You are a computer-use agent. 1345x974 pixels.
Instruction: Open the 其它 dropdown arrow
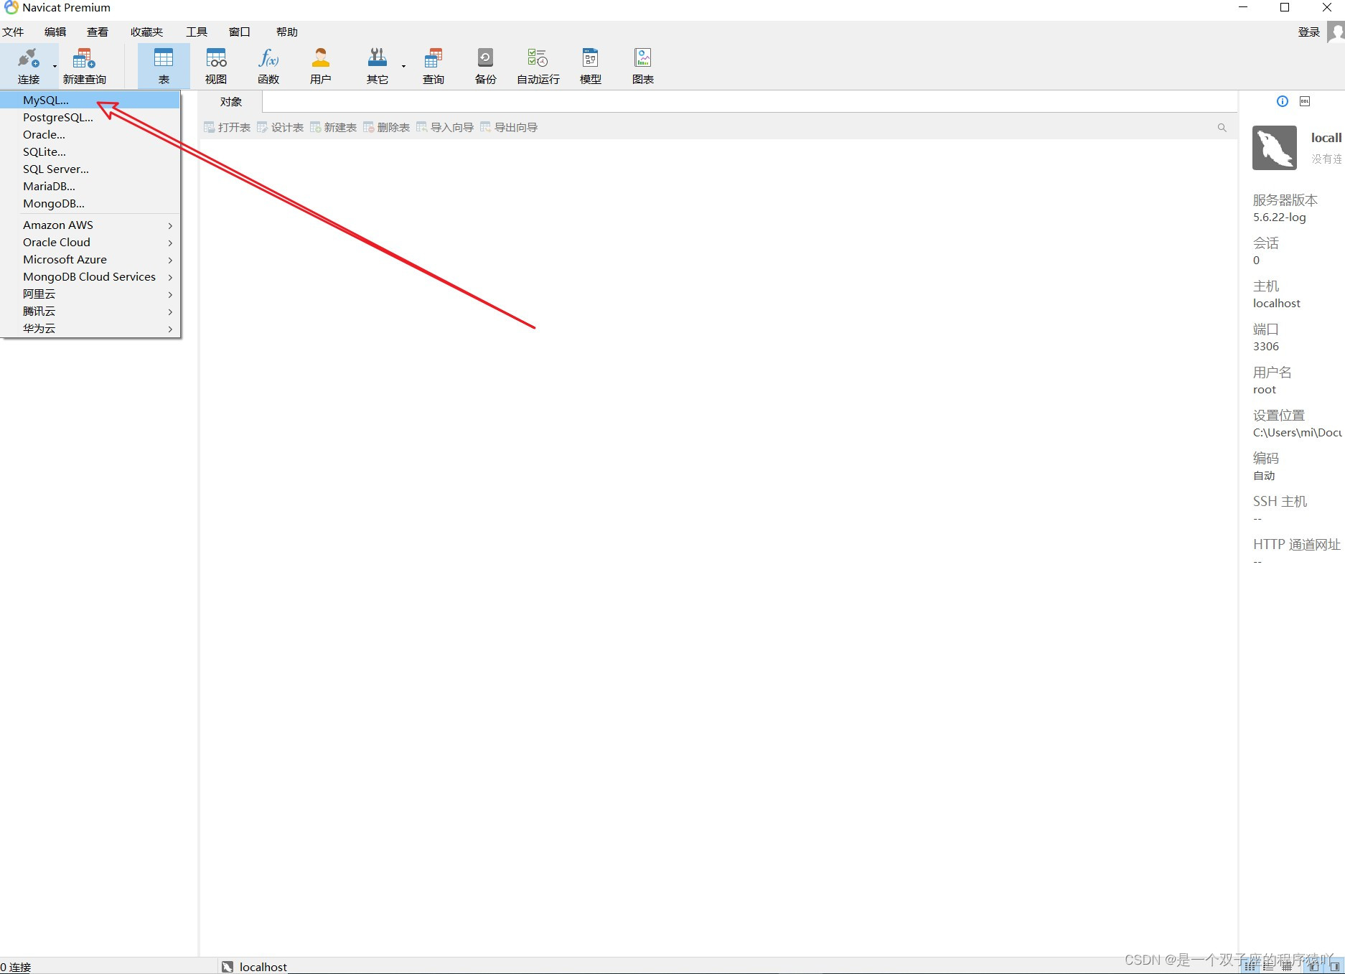[x=403, y=66]
